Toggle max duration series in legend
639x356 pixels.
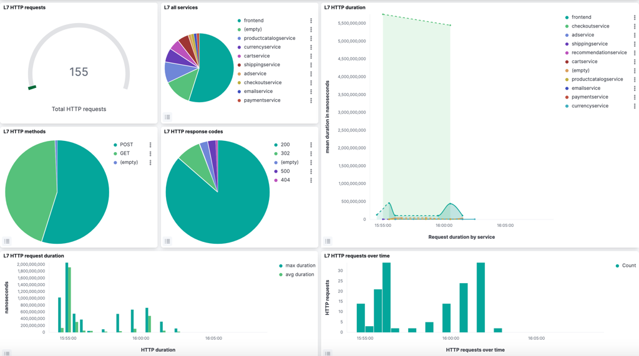297,266
